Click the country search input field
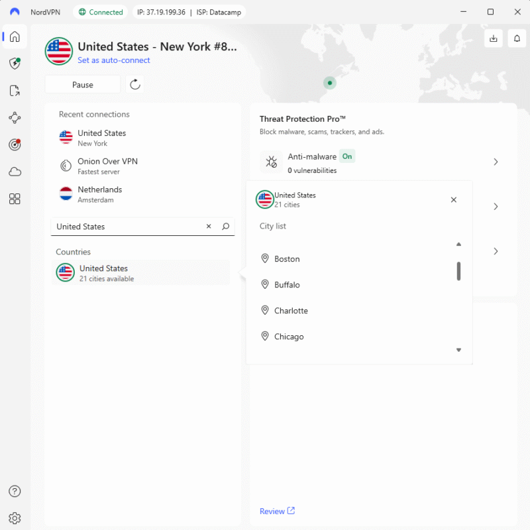Image resolution: width=530 pixels, height=530 pixels. point(126,227)
